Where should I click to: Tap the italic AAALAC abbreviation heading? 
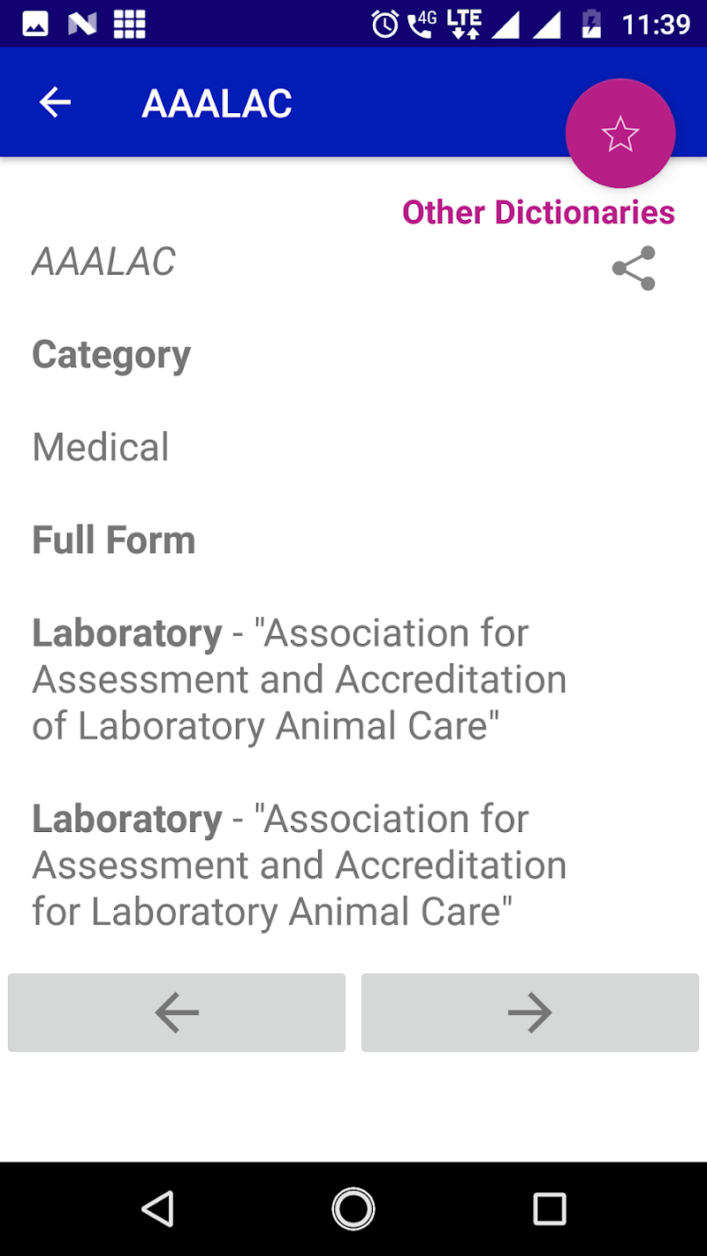[x=104, y=261]
